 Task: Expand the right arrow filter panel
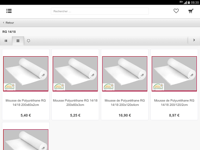click(194, 40)
